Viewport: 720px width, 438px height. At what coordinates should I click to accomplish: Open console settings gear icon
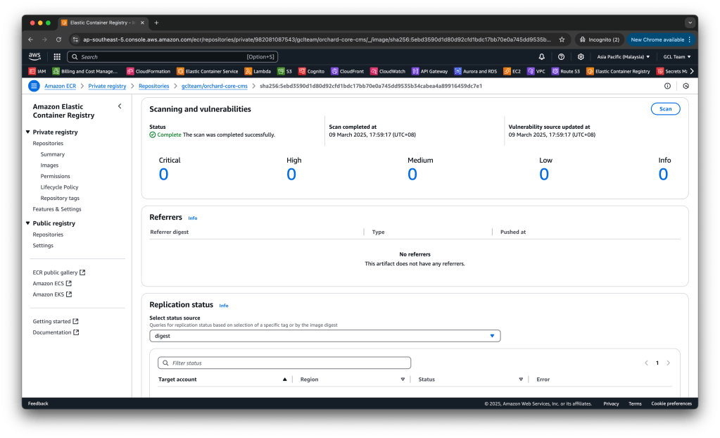coord(581,56)
